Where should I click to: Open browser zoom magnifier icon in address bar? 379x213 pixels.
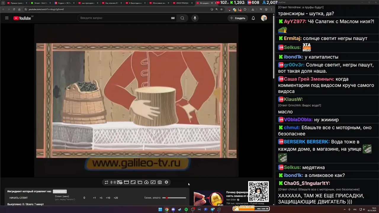[x=216, y=9]
